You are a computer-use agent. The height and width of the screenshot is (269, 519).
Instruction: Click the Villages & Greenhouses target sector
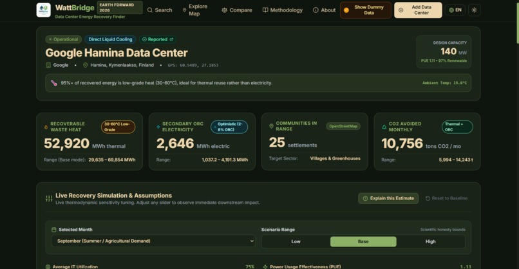coord(335,158)
